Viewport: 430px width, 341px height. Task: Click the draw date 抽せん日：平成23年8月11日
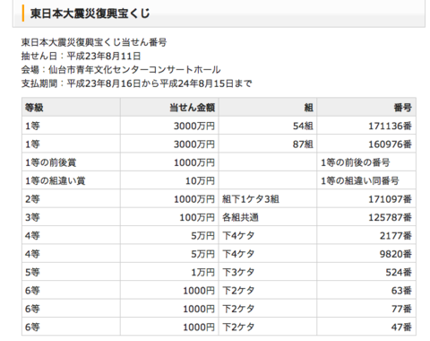(81, 56)
